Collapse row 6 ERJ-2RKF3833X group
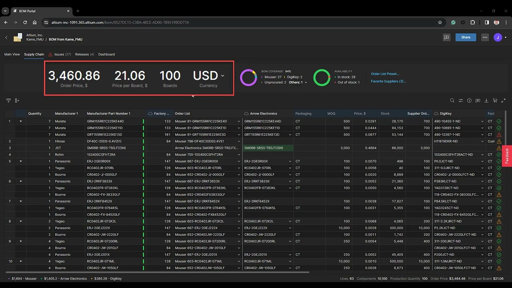 point(21,181)
